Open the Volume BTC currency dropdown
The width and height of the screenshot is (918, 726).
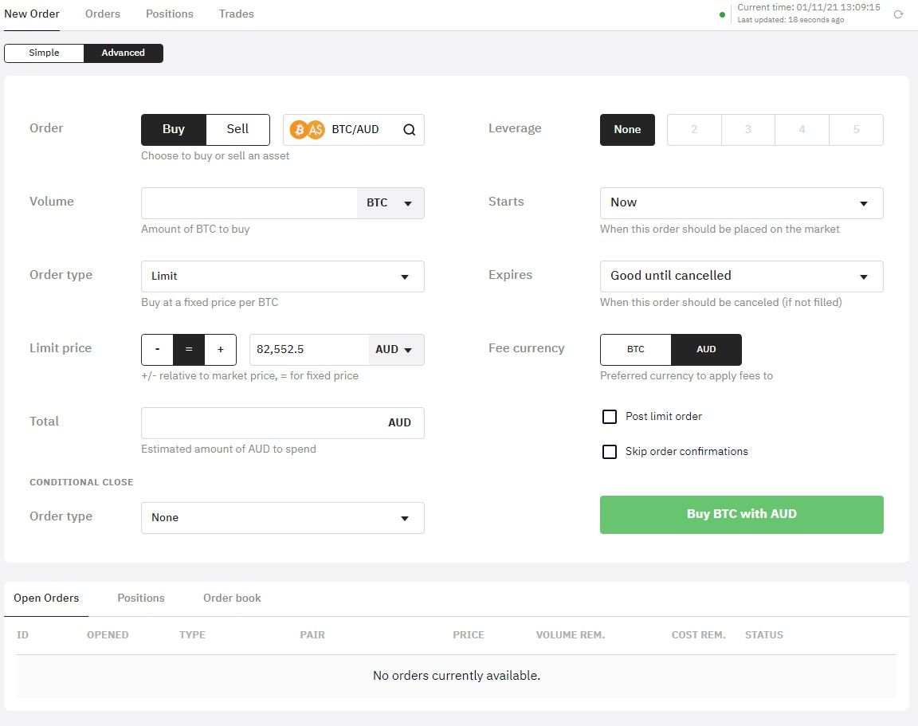390,203
